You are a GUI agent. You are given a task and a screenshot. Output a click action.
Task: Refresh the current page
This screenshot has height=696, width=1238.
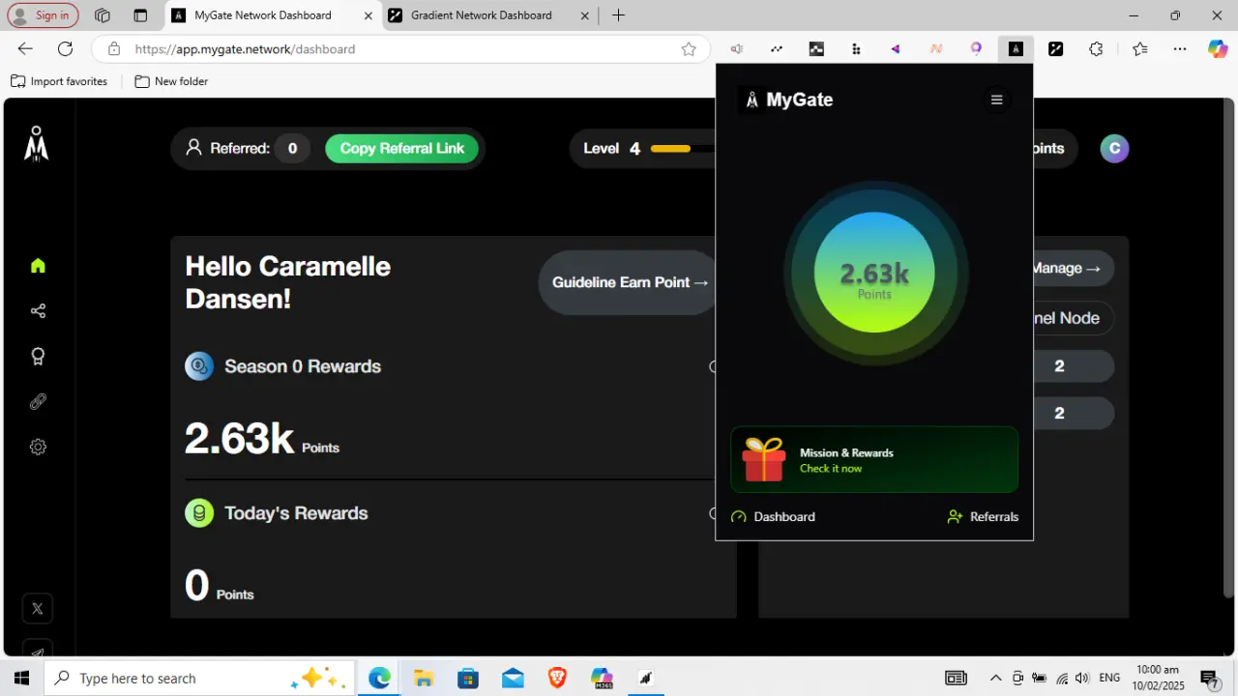point(65,49)
